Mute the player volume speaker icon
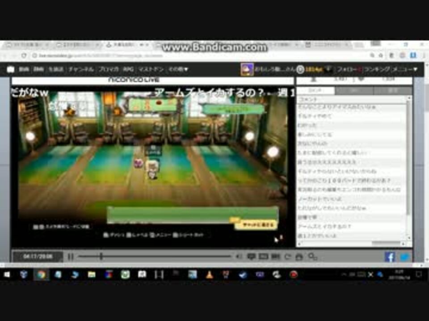Screen dimensions: 429x321 (239, 257)
